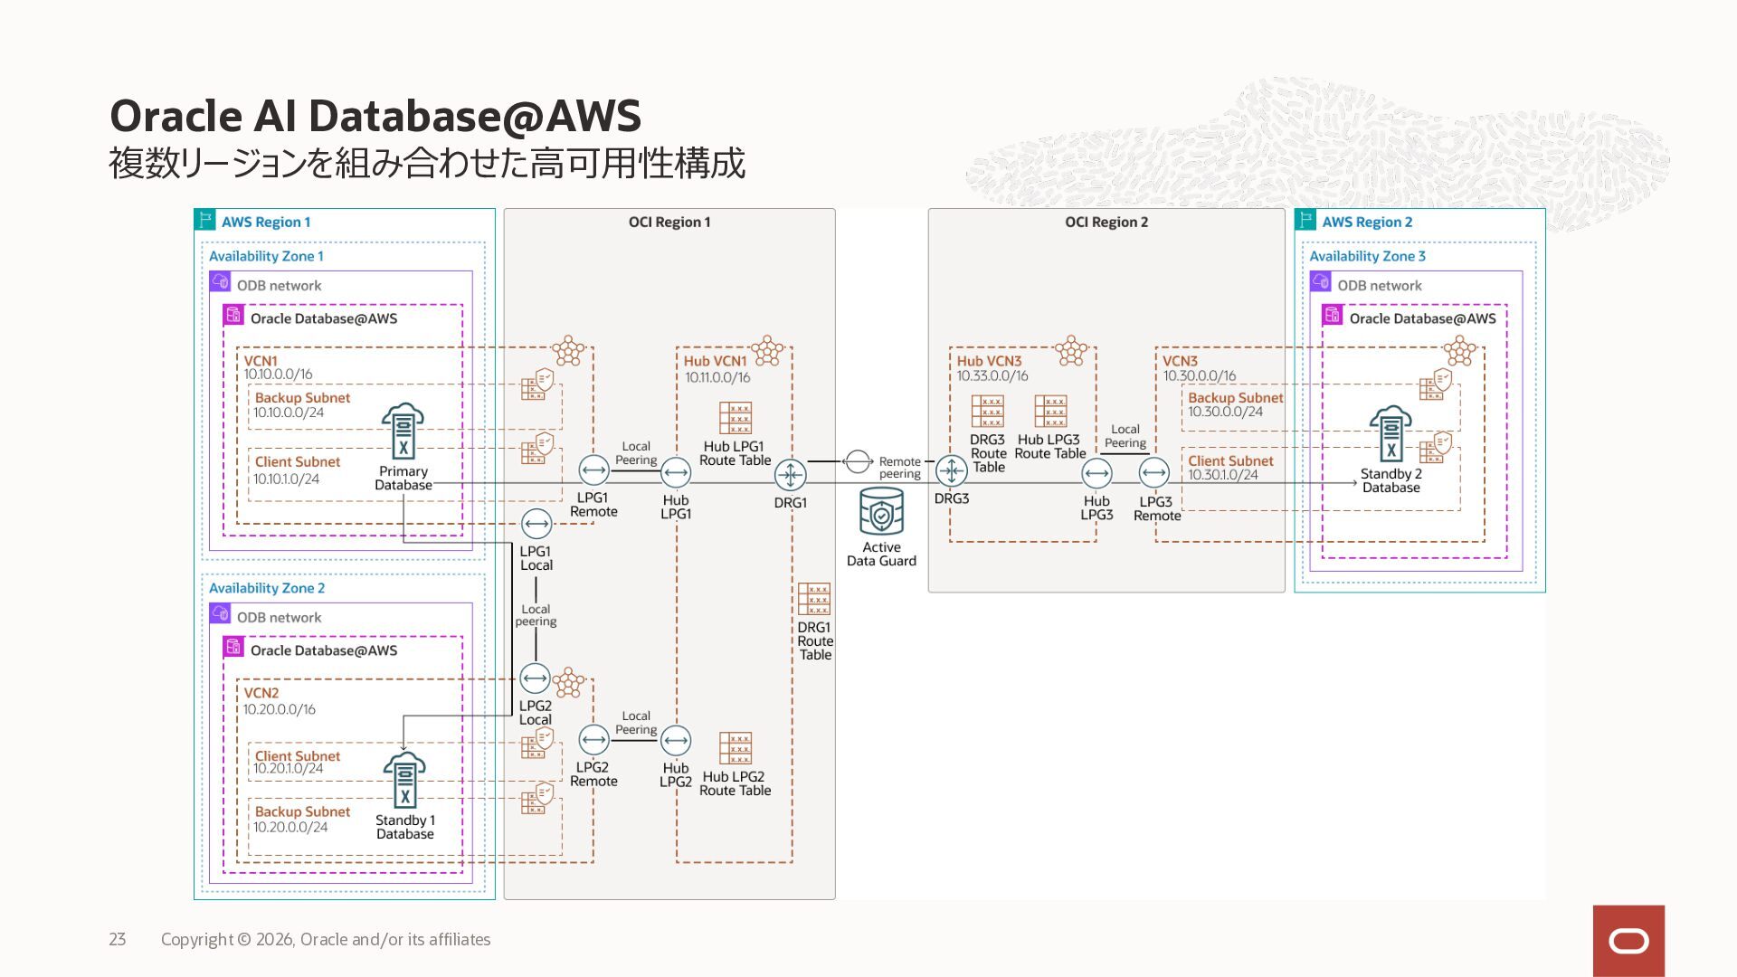The width and height of the screenshot is (1737, 977).
Task: Click the Active Data Guard shield icon
Action: (881, 512)
